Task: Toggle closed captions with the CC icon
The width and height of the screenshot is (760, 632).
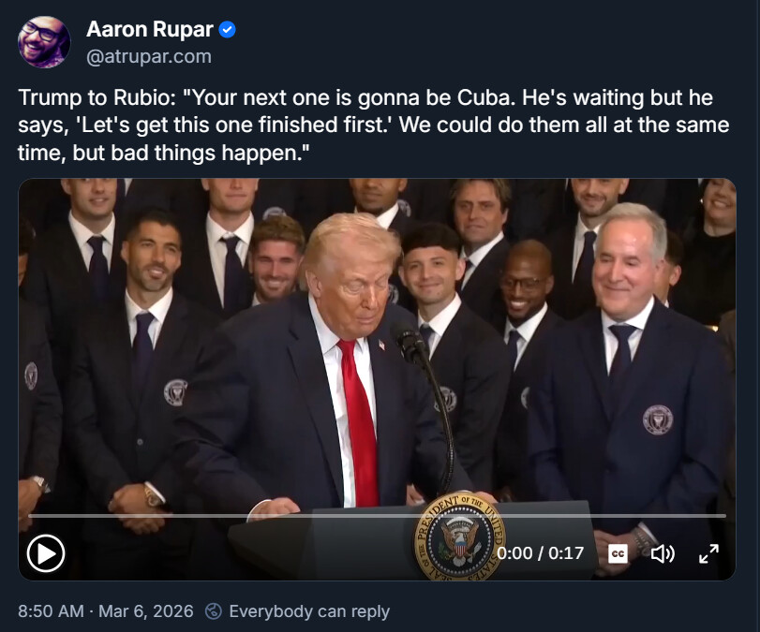Action: (x=618, y=553)
